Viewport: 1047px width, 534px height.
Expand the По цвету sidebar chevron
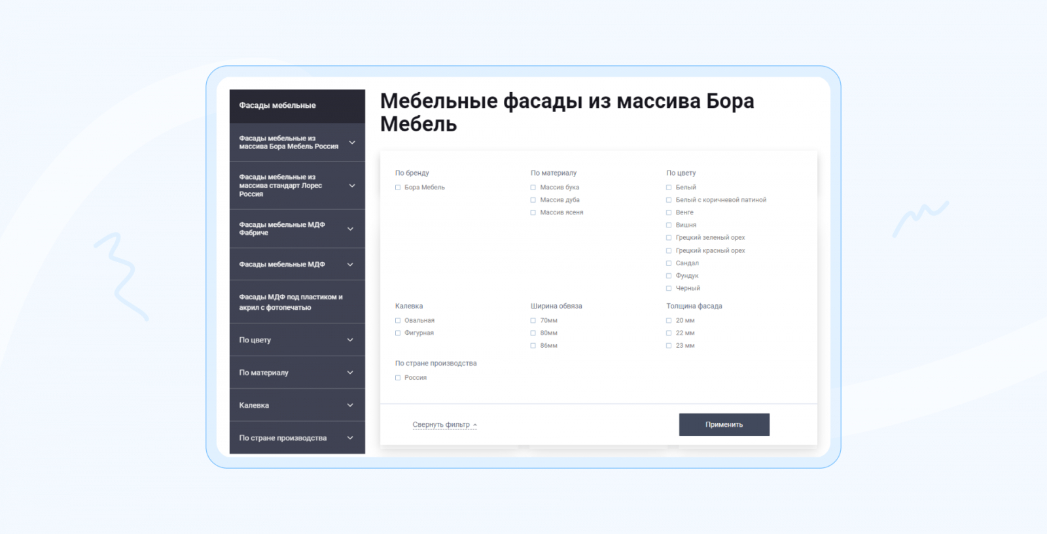pos(351,340)
